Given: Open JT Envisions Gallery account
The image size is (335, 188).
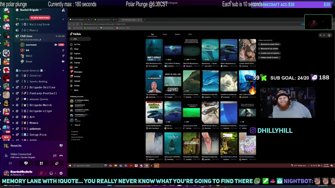Looking at the screenshot, I should click(80, 101).
